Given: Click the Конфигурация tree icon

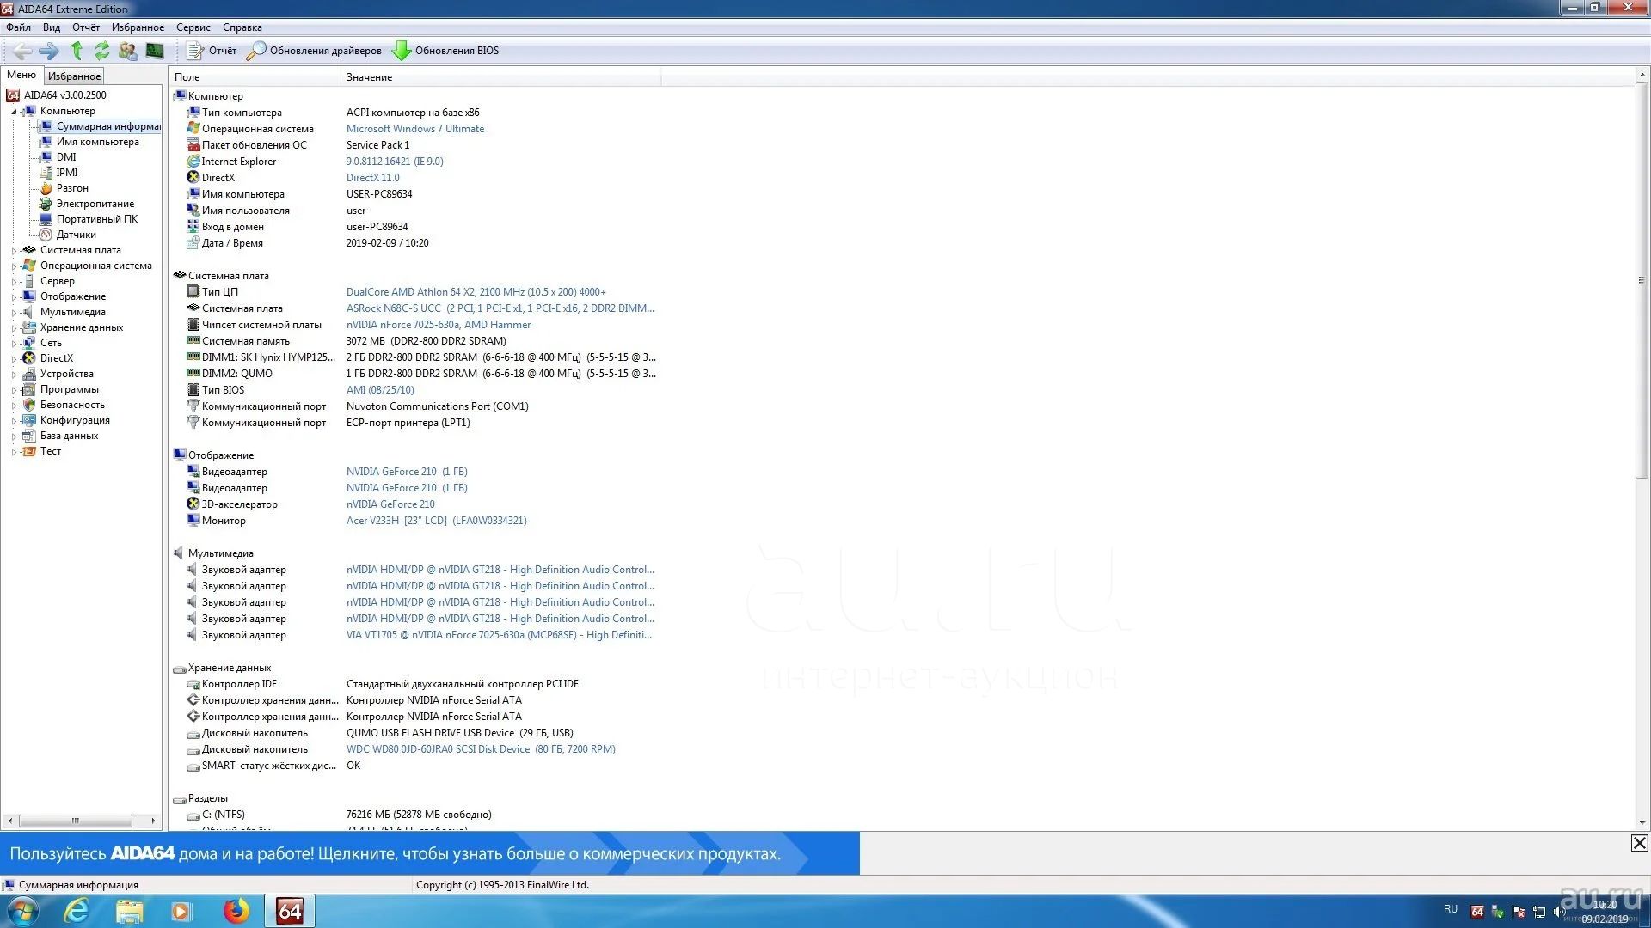Looking at the screenshot, I should click(x=29, y=420).
